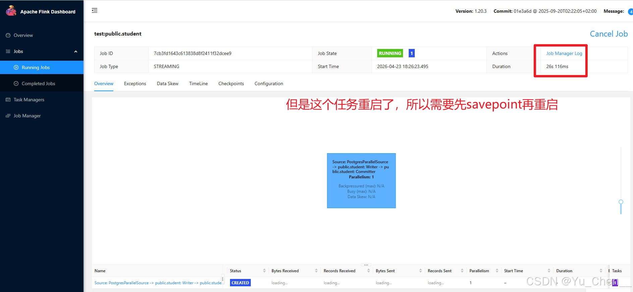Screen dimensions: 633x292
Task: Click the Commit 01e3a6d text in header
Action: tap(545, 11)
